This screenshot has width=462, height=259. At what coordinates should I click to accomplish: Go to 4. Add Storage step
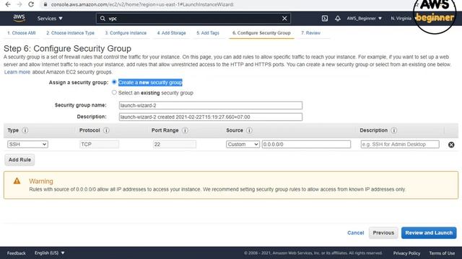pyautogui.click(x=171, y=33)
